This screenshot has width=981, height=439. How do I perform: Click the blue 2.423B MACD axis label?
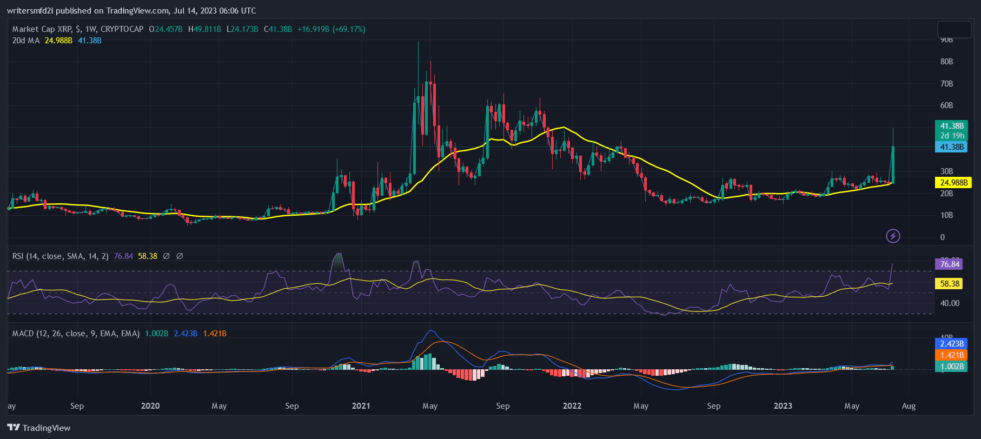[951, 344]
